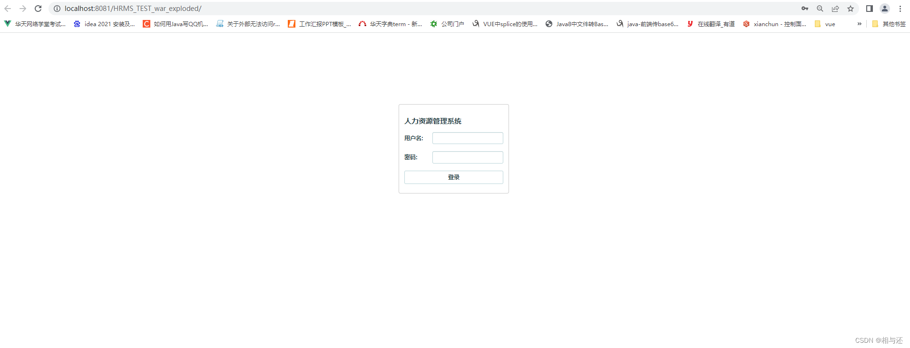This screenshot has height=348, width=910.
Task: Open the user profile avatar
Action: [x=885, y=9]
